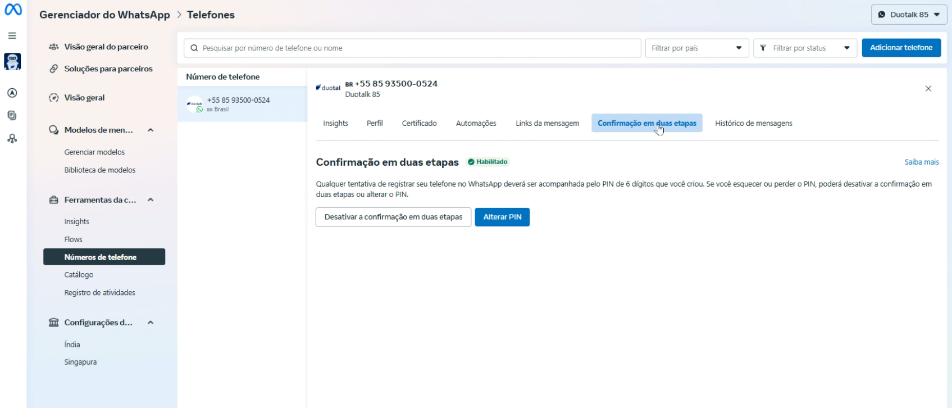Click the Telefones breadcrumb
The image size is (952, 408).
(211, 15)
